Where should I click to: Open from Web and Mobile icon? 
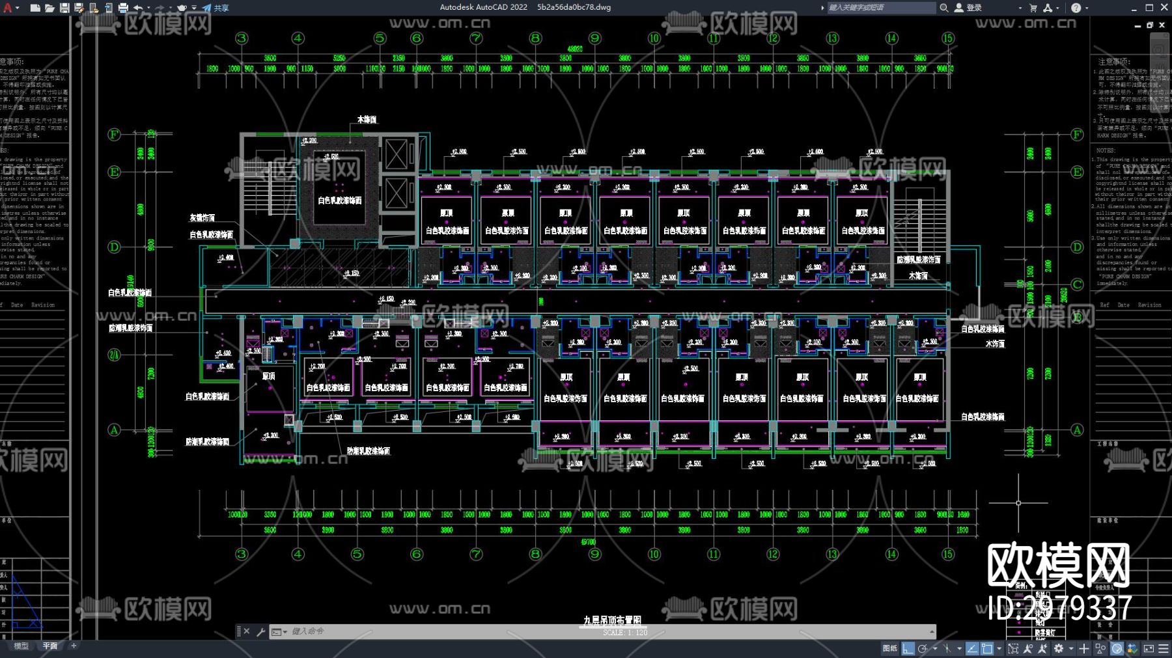tap(94, 8)
